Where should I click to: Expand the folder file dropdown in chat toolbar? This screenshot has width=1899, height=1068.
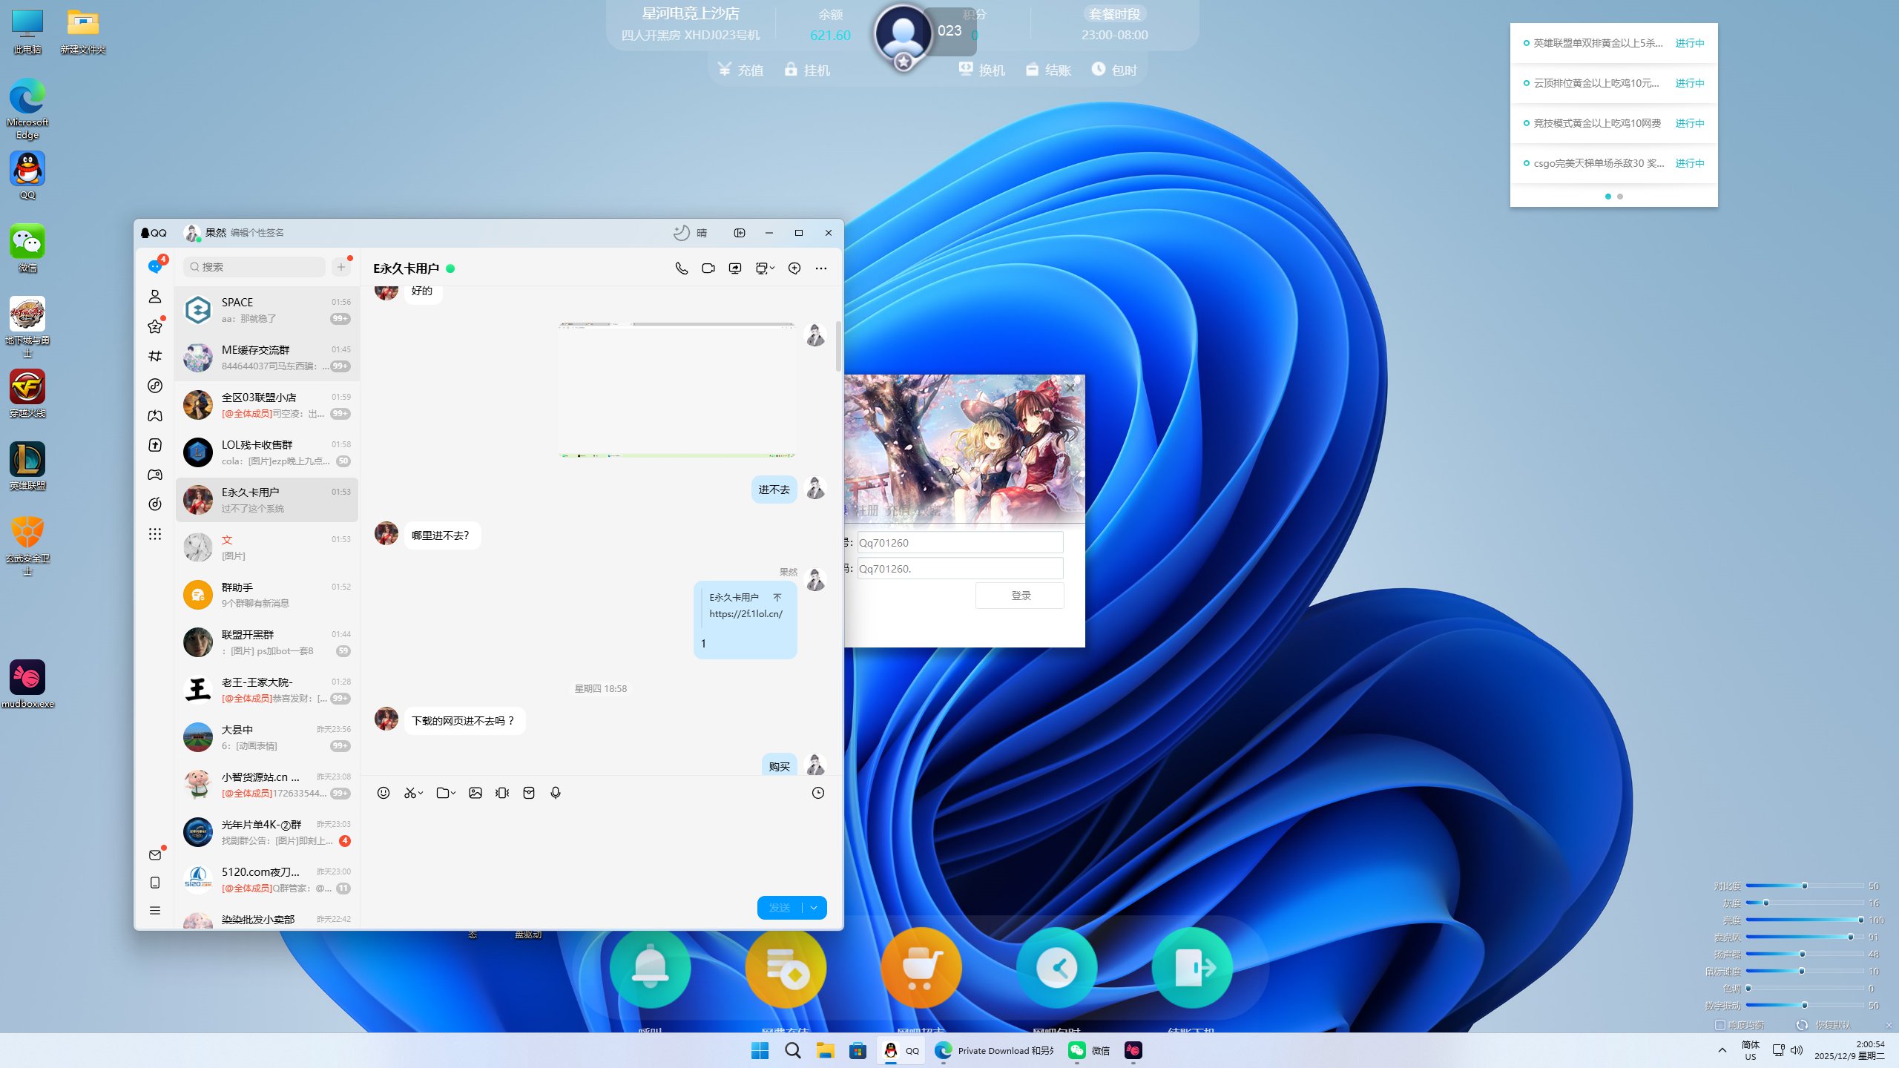click(452, 793)
